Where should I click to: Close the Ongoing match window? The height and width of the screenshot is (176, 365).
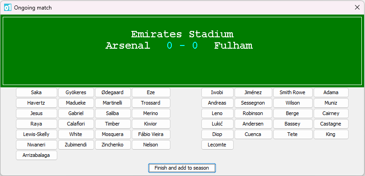coord(357,7)
